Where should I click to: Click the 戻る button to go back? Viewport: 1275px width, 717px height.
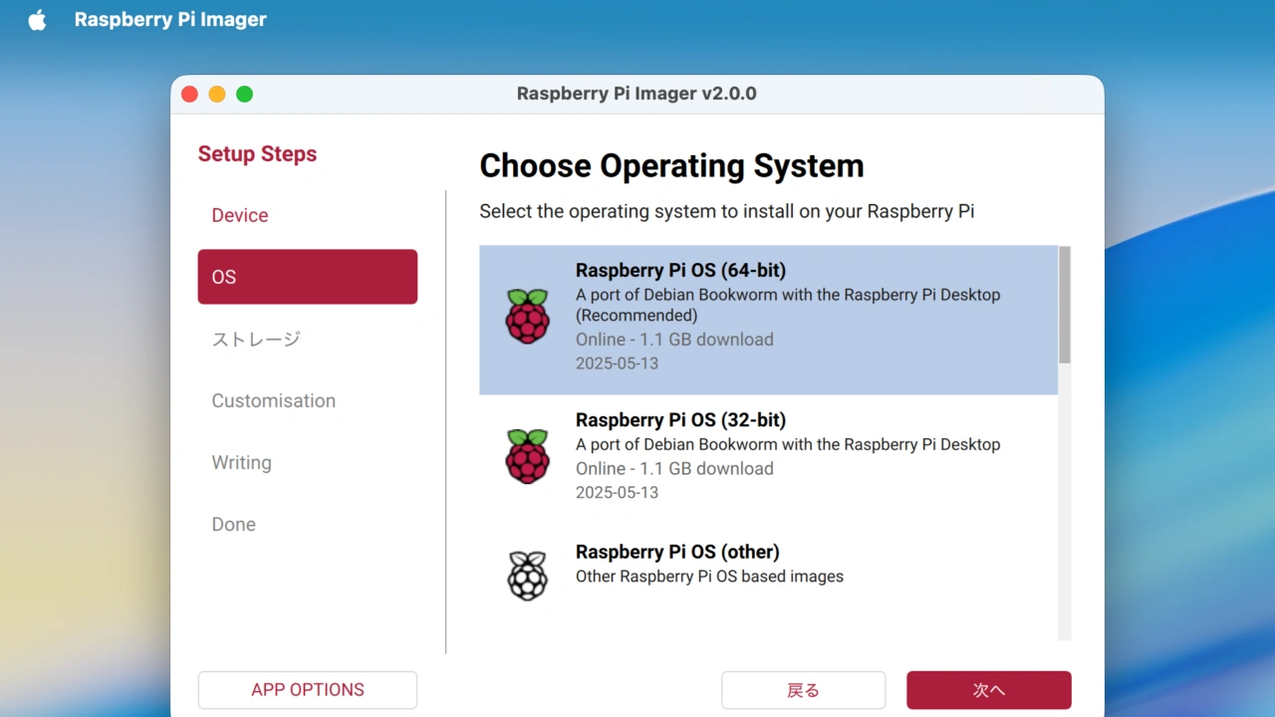coord(803,689)
